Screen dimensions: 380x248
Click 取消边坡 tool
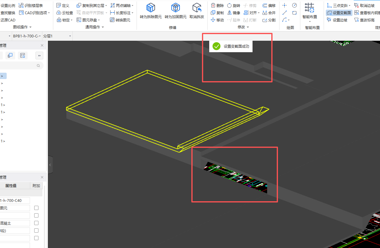click(x=364, y=5)
